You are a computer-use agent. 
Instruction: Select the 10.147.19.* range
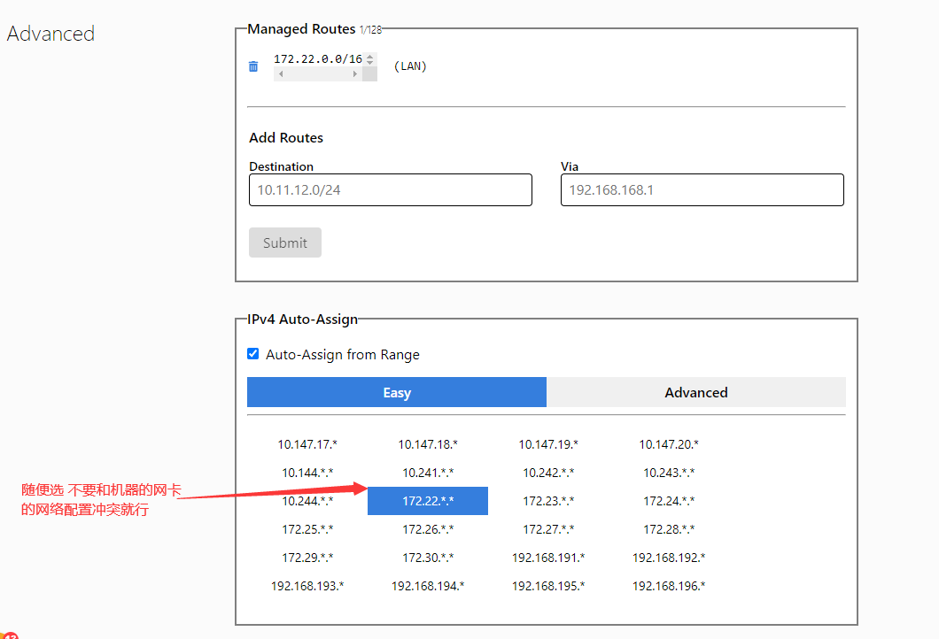click(x=548, y=444)
